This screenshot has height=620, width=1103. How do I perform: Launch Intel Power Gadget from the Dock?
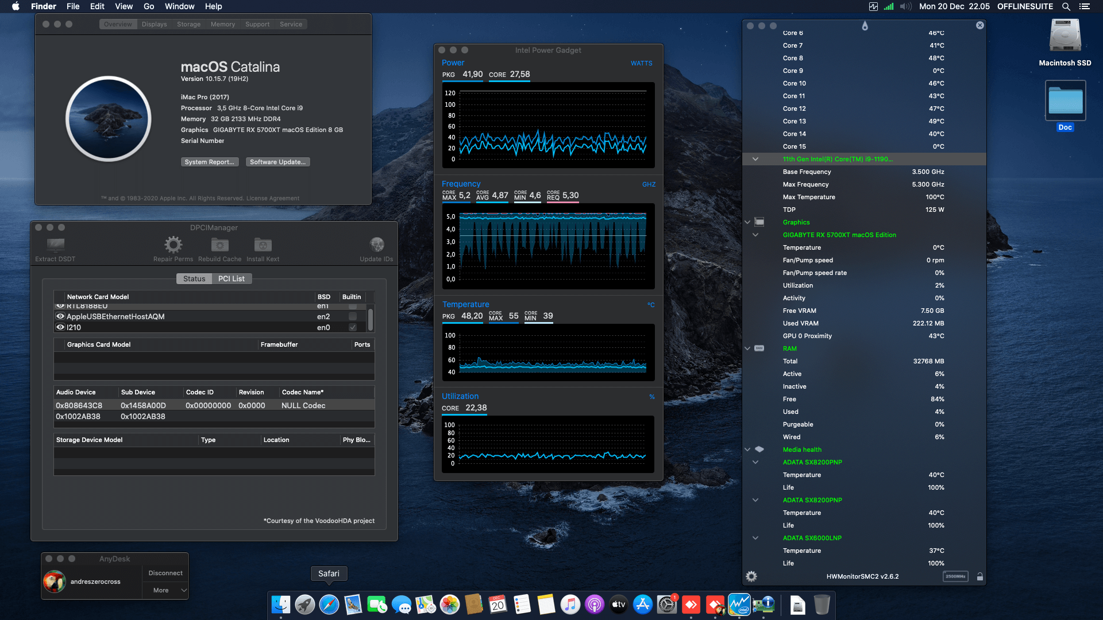[739, 604]
